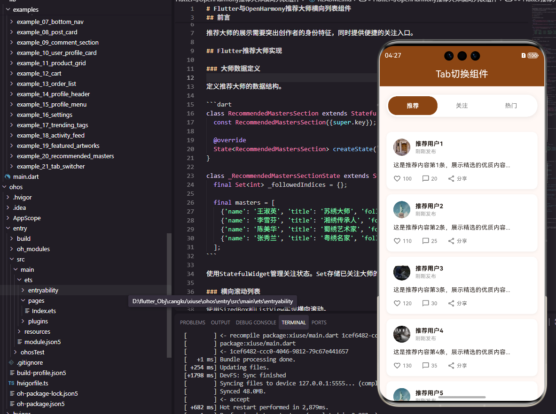
Task: Open module.json5 file
Action: 43,342
